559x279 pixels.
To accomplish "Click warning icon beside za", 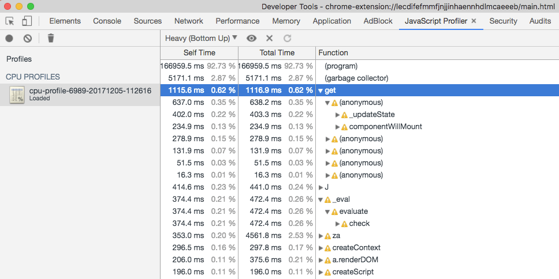I will tap(327, 236).
